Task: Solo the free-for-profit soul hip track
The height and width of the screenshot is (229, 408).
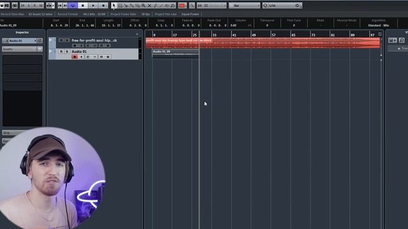Action: pos(67,40)
